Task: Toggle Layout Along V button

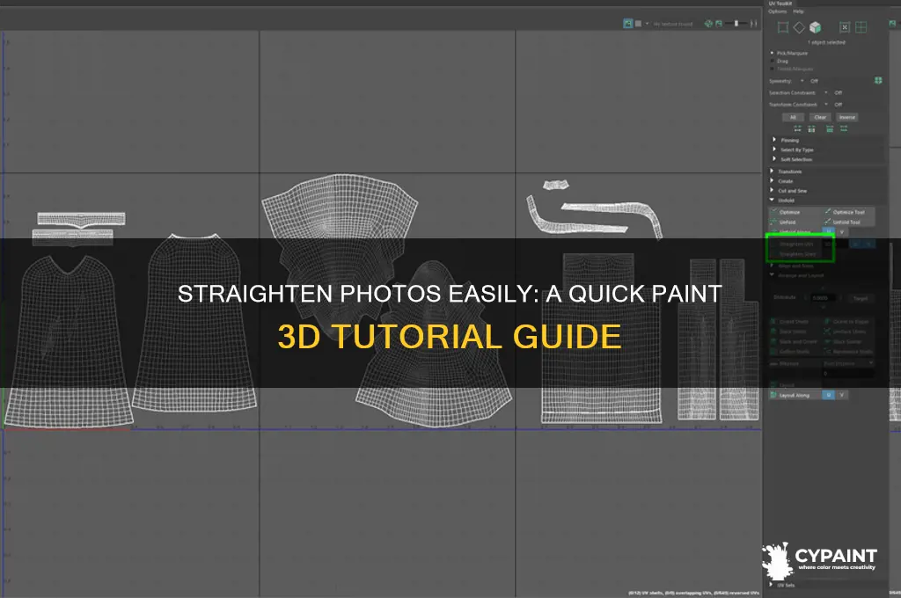Action: (842, 395)
